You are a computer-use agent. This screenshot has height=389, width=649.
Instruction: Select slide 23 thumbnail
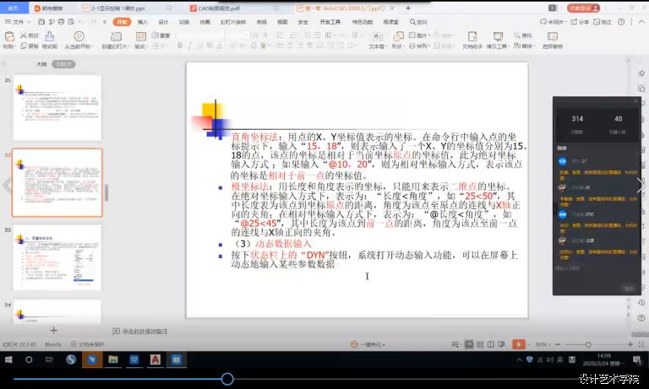point(57,257)
